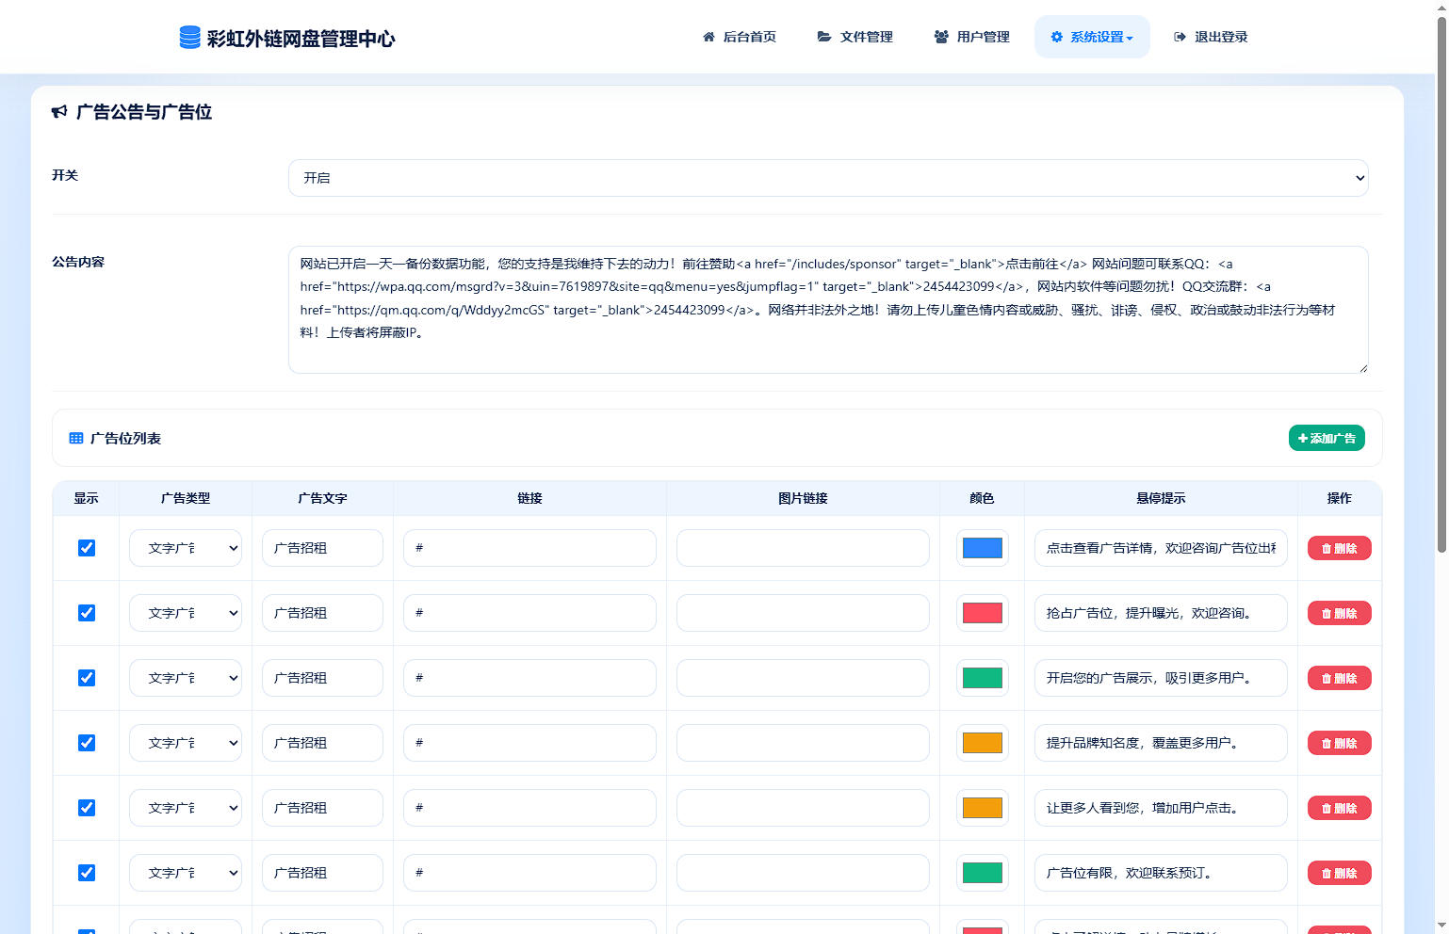This screenshot has height=934, width=1449.
Task: Click the gear icon beside 系统设置
Action: 1057,37
